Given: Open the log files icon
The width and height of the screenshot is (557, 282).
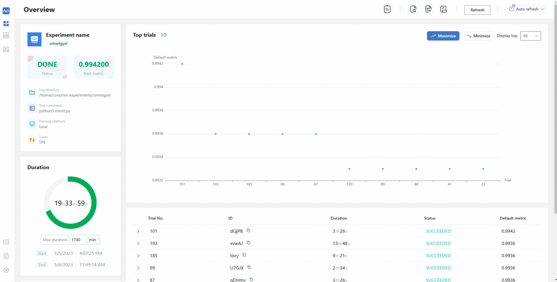Looking at the screenshot, I should point(443,9).
